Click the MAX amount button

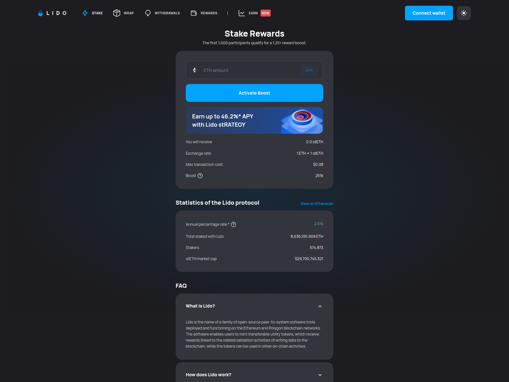(x=309, y=70)
